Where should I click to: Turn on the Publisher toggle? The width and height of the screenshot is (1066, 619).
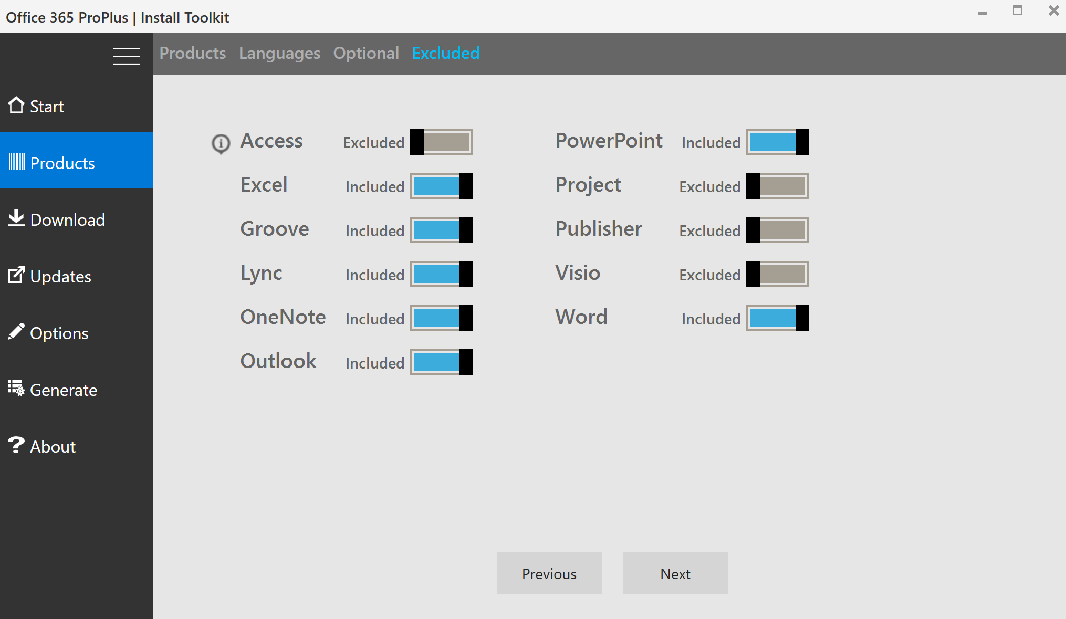(777, 230)
